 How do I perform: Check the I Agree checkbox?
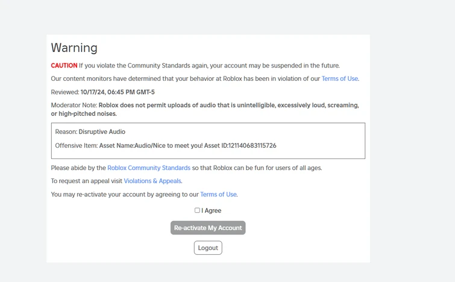pyautogui.click(x=197, y=210)
